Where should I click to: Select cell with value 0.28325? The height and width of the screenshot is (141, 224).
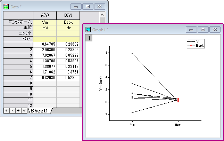point(68,50)
